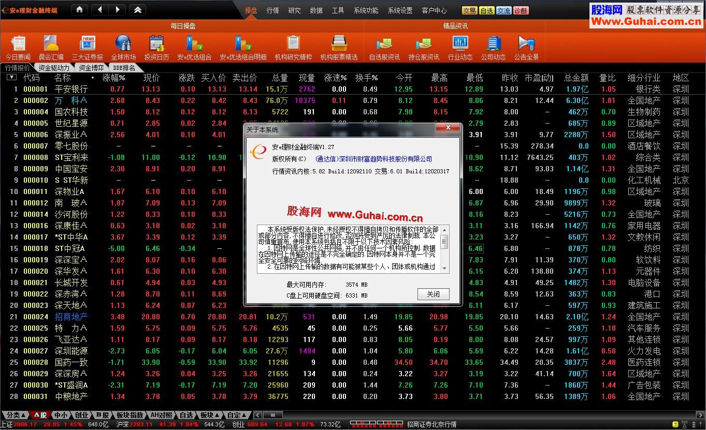Open the 安e优选组合 portfolio icon
Viewport: 706px width, 430px height.
(194, 48)
